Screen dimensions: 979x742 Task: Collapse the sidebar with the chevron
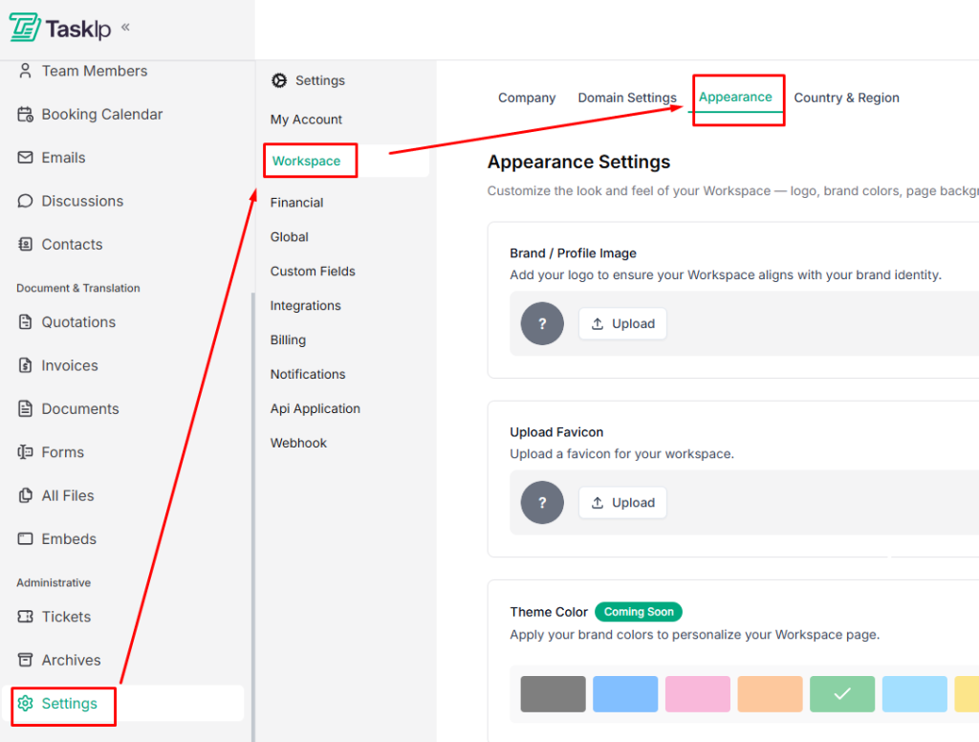[125, 28]
